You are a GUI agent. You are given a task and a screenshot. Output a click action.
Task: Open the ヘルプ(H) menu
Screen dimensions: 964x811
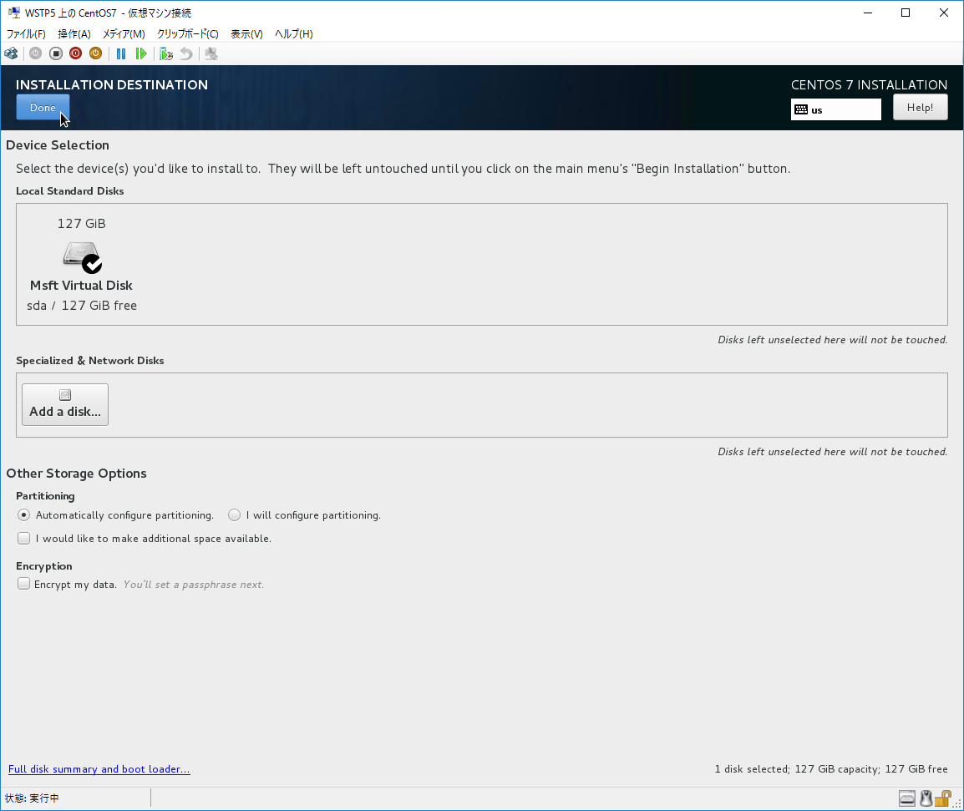tap(294, 33)
